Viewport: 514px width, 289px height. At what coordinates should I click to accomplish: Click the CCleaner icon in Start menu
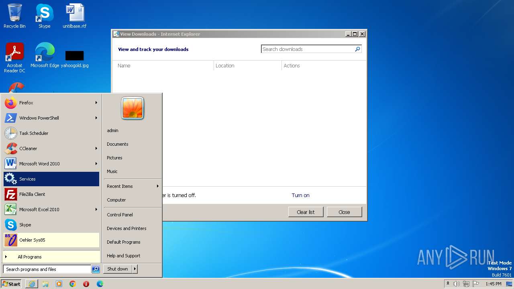[11, 149]
